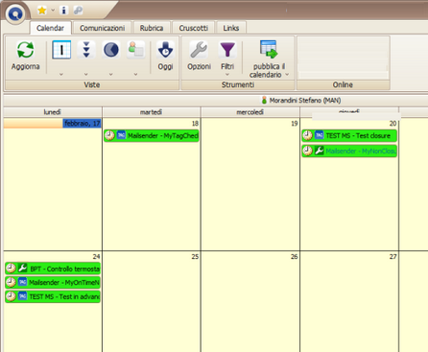
Task: Click the info icon in quick toolbar
Action: (63, 11)
